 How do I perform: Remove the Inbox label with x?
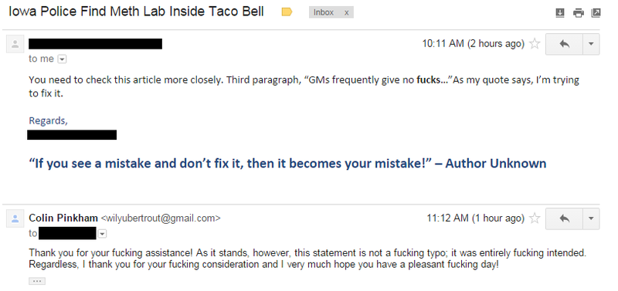(346, 12)
